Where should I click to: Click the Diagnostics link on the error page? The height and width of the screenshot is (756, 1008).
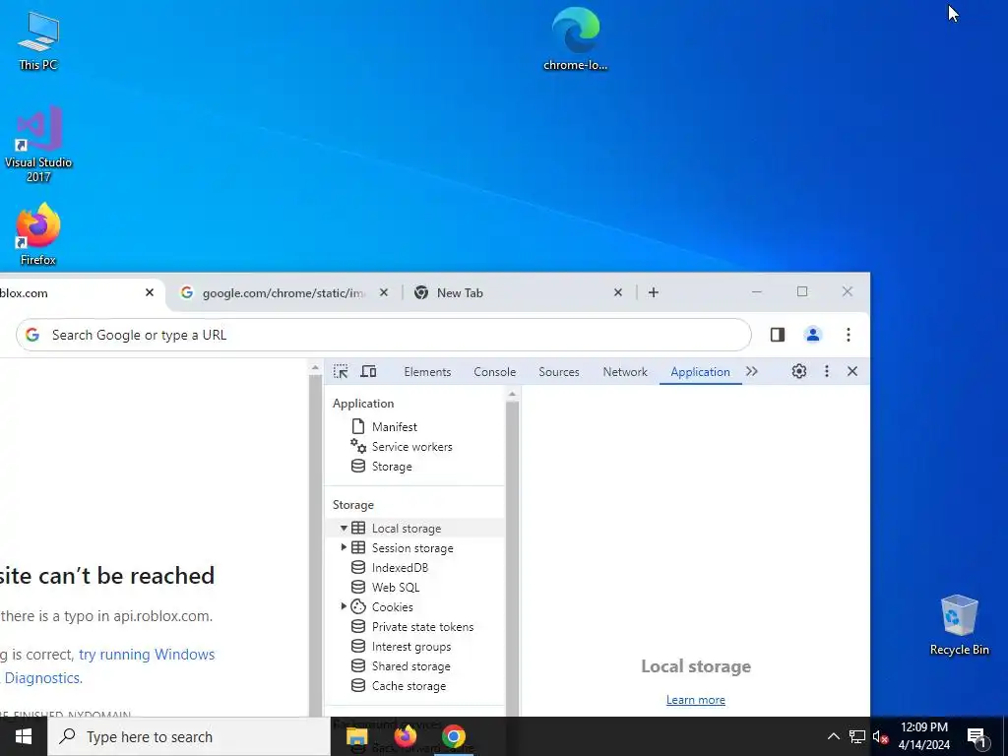point(43,678)
